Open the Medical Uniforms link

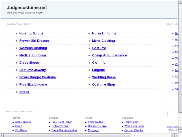33,55
